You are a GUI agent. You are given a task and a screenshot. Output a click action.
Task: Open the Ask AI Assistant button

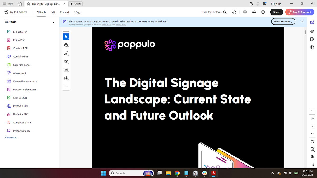[x=300, y=12]
